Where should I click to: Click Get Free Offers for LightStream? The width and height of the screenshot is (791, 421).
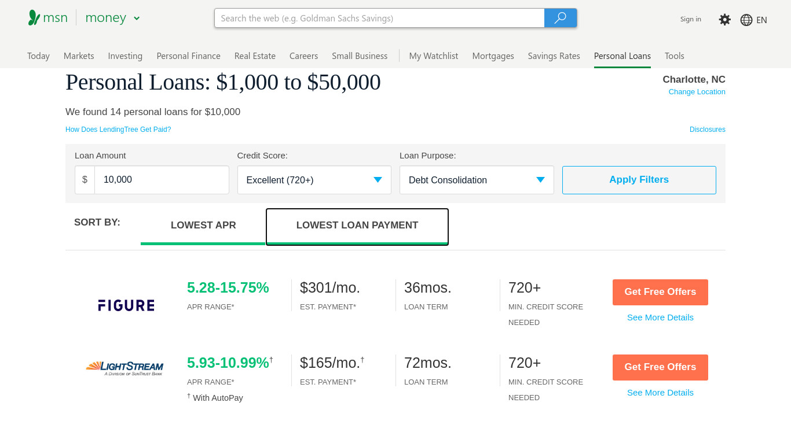660,367
